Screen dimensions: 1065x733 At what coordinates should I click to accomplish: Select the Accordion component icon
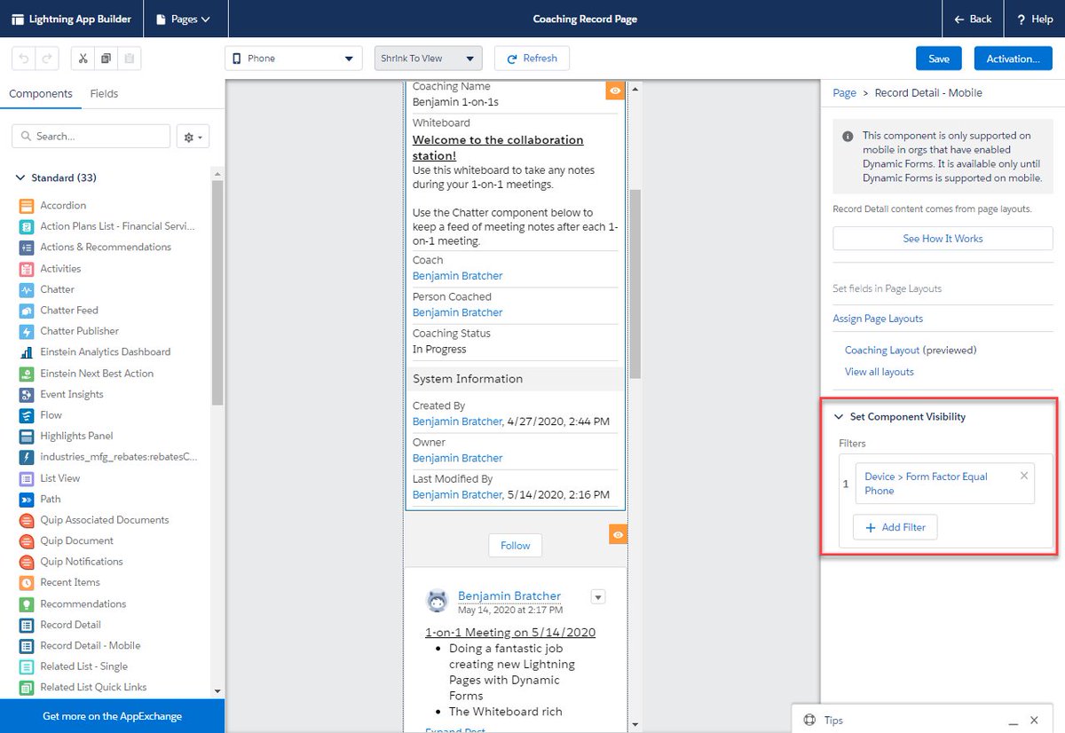pyautogui.click(x=26, y=205)
